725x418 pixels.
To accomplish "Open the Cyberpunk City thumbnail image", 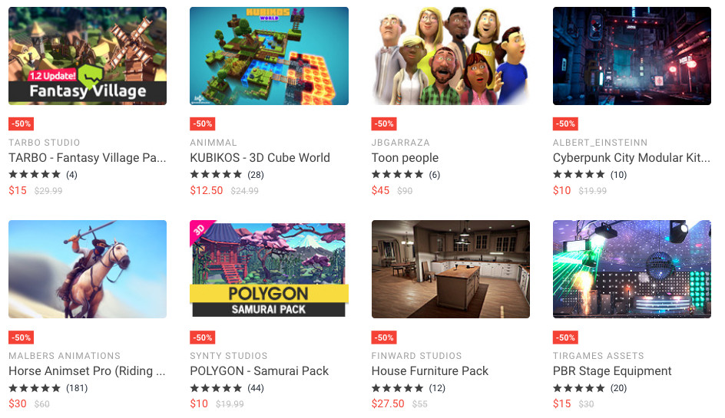I will [x=631, y=56].
